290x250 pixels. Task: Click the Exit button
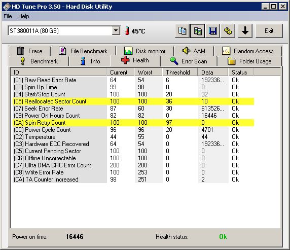coord(269,31)
